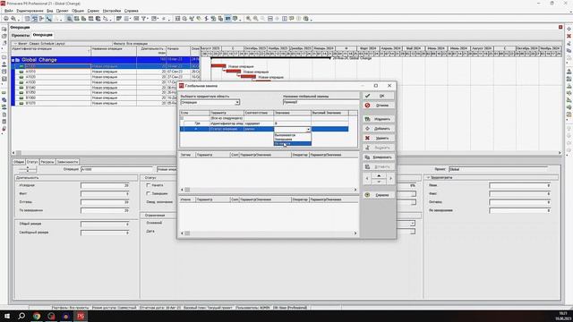Image resolution: width=573 pixels, height=322 pixels.
Task: Select activity row A1030
Action: (x=106, y=82)
